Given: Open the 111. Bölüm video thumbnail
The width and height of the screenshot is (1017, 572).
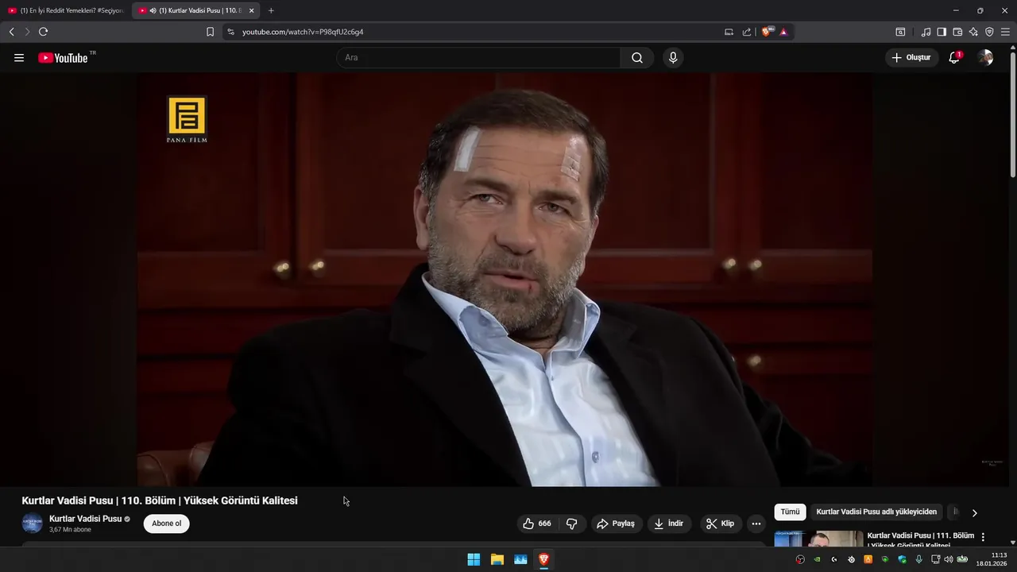Looking at the screenshot, I should click(818, 539).
